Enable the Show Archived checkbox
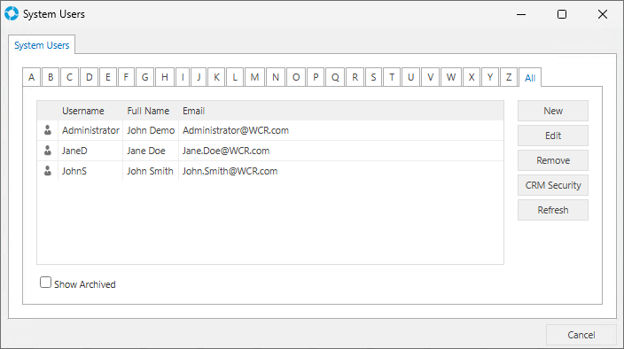 point(45,283)
